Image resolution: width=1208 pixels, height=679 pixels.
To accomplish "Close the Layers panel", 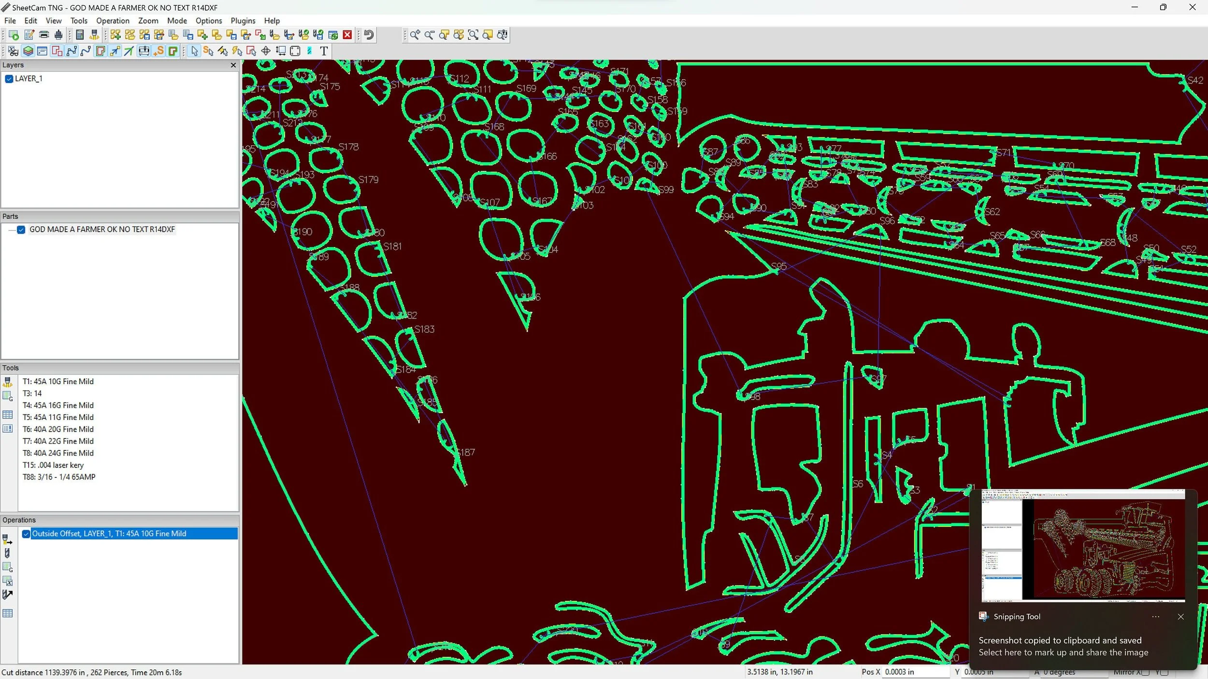I will [233, 65].
